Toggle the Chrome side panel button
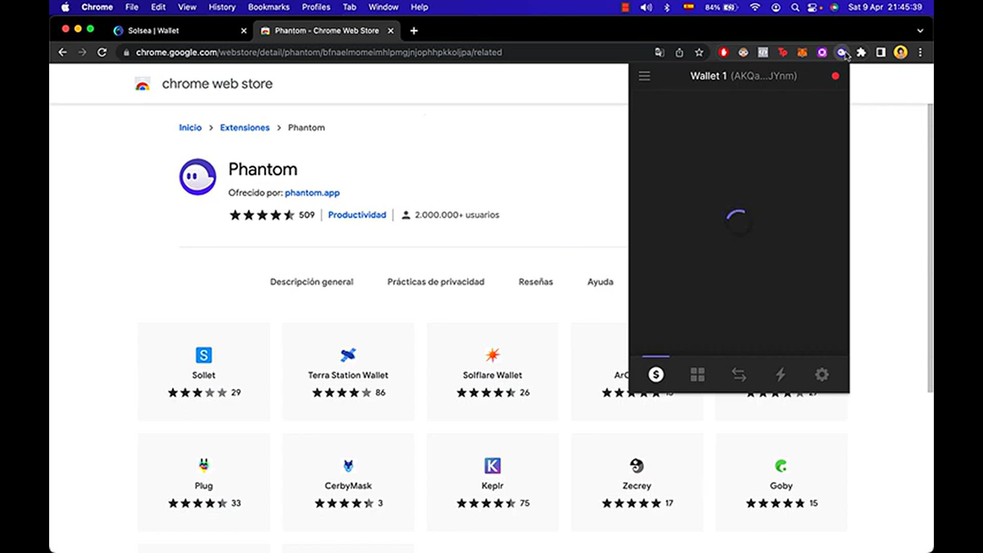983x553 pixels. [881, 52]
